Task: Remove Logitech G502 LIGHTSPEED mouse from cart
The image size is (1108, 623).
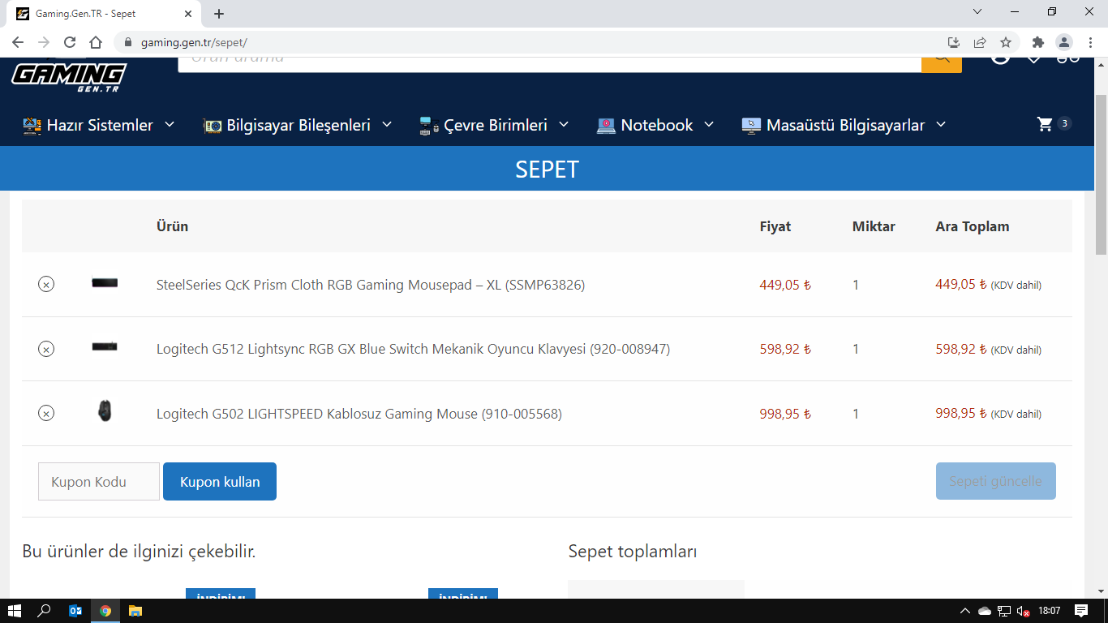Action: [46, 413]
